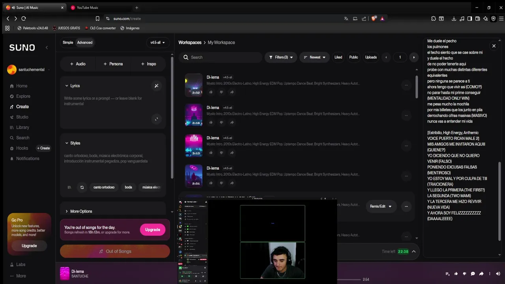The width and height of the screenshot is (505, 284).
Task: Like the playing track in player bar
Action: click(x=456, y=274)
